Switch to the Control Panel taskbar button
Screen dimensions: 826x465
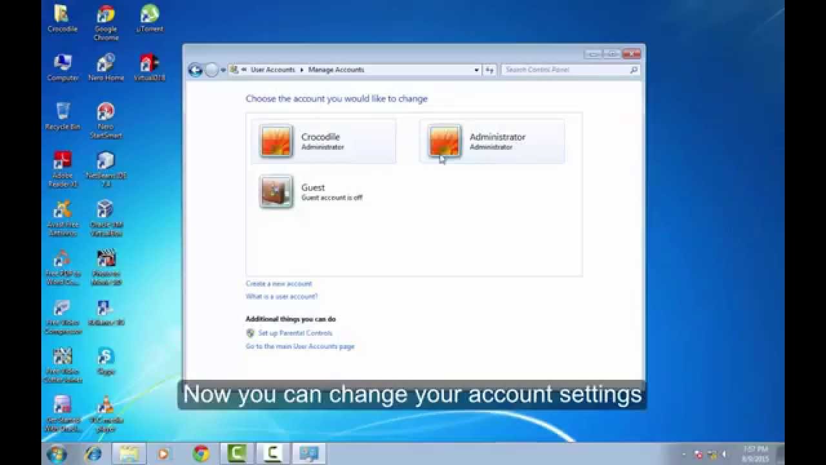coord(308,453)
